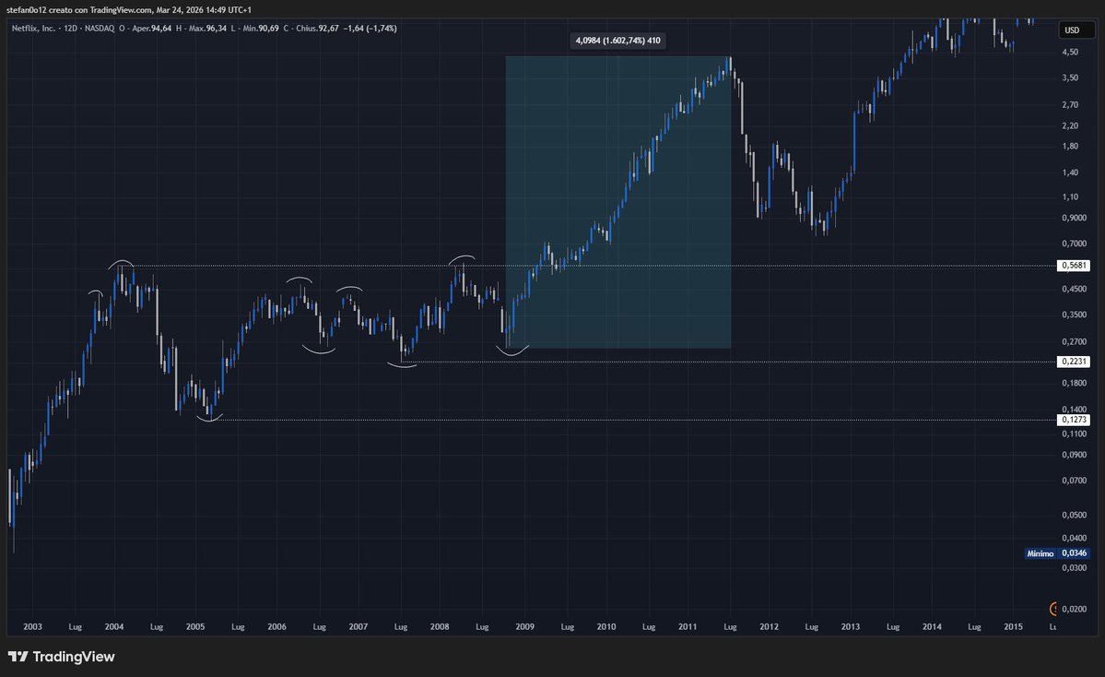This screenshot has height=677, width=1105.
Task: Click the 2,70 price scale label
Action: click(x=1070, y=104)
